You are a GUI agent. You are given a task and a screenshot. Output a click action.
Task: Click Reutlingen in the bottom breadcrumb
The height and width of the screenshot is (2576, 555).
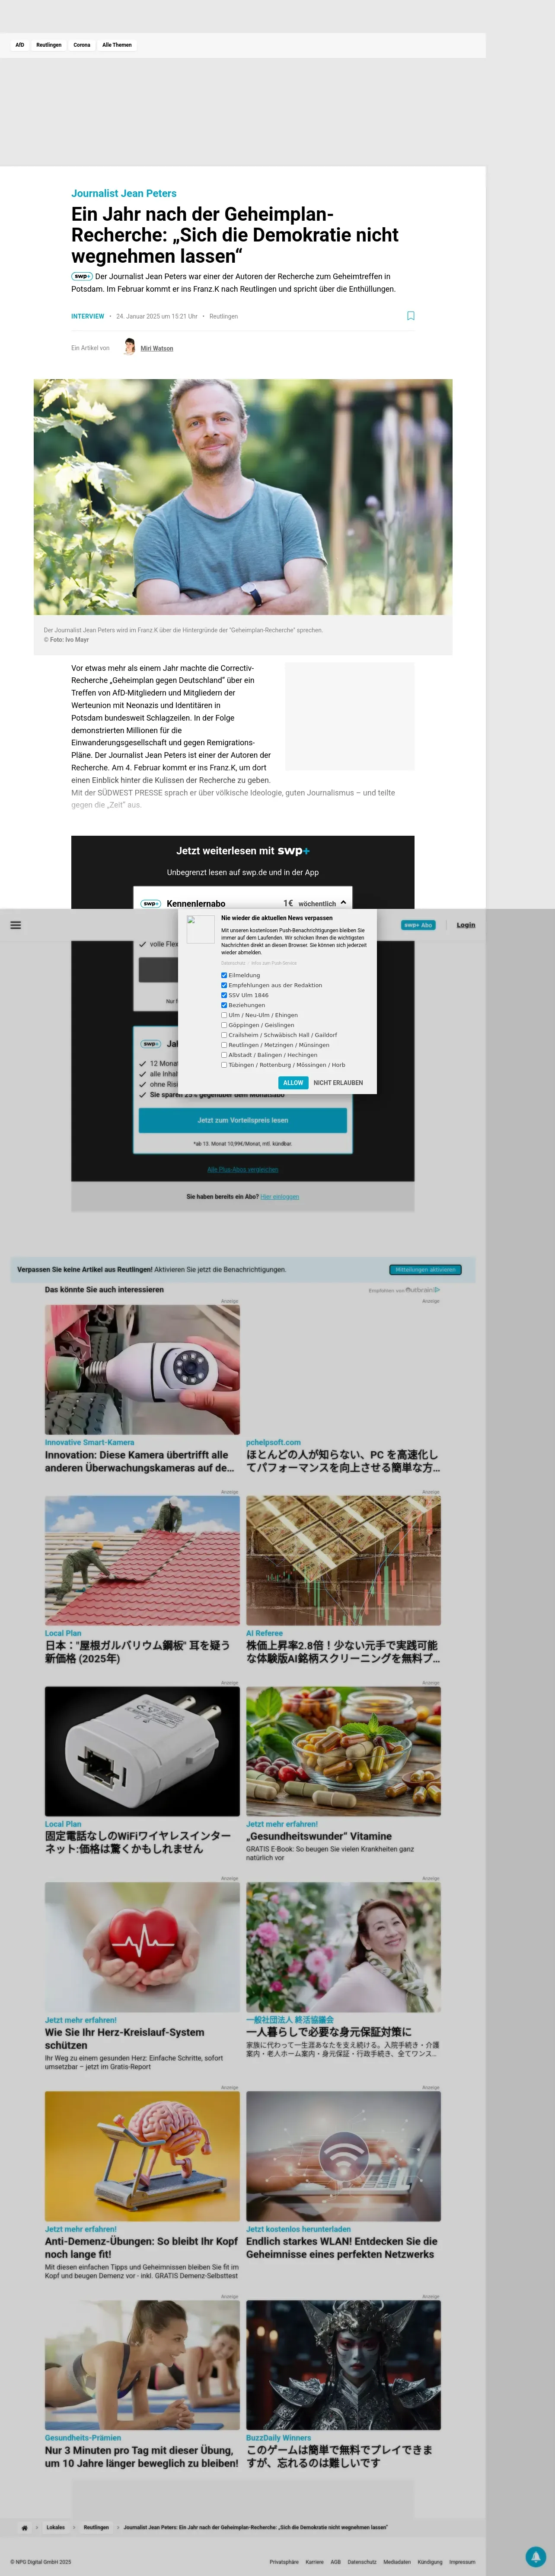click(x=96, y=2527)
